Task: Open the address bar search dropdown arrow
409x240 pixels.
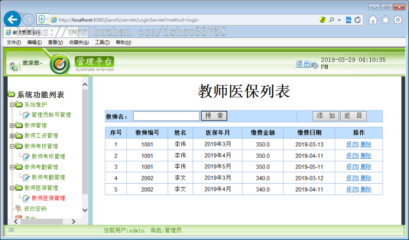Action: [339, 20]
